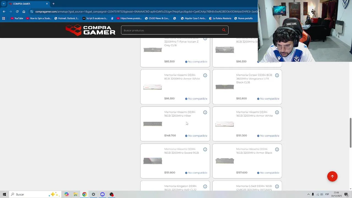352x198 pixels.
Task: Open the tab search dropdown arrow
Action: point(4,4)
